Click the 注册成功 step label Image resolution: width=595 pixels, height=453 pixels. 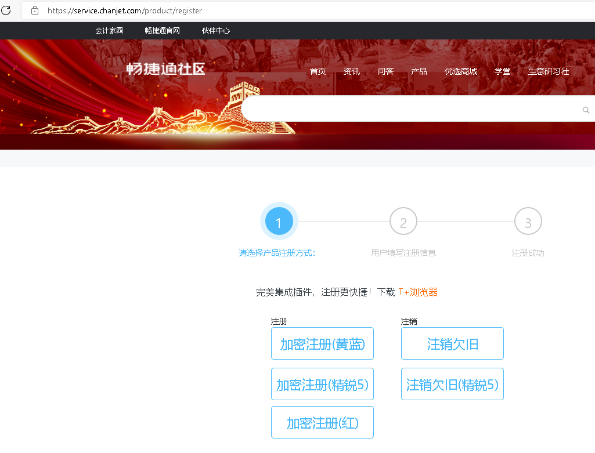click(528, 253)
